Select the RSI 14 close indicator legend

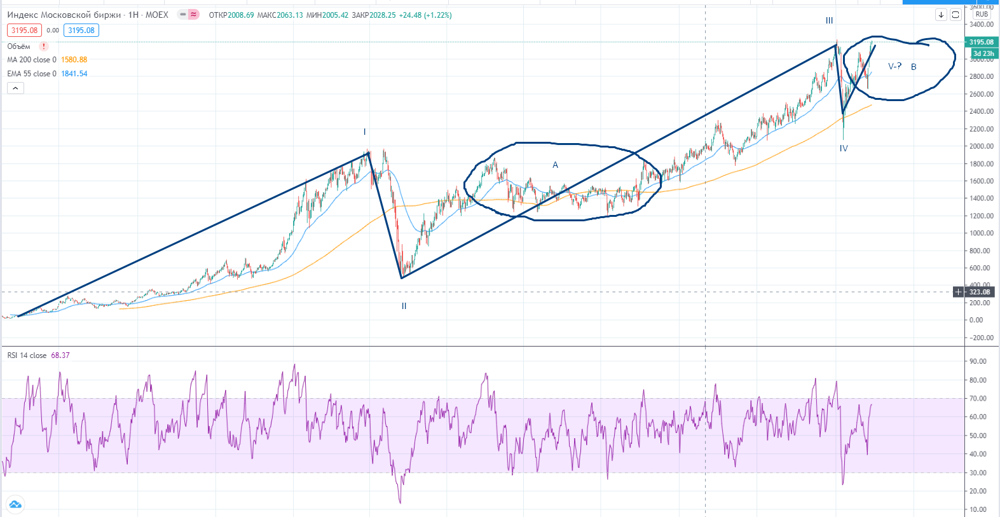(27, 355)
